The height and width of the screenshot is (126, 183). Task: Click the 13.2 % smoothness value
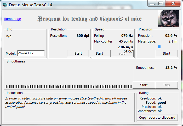point(171,68)
